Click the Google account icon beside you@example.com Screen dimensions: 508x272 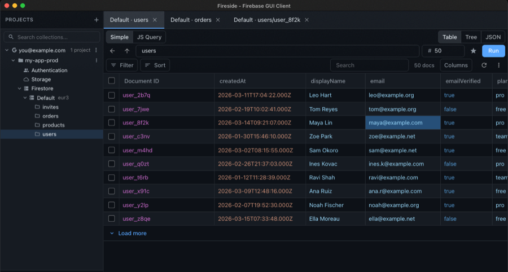[14, 50]
